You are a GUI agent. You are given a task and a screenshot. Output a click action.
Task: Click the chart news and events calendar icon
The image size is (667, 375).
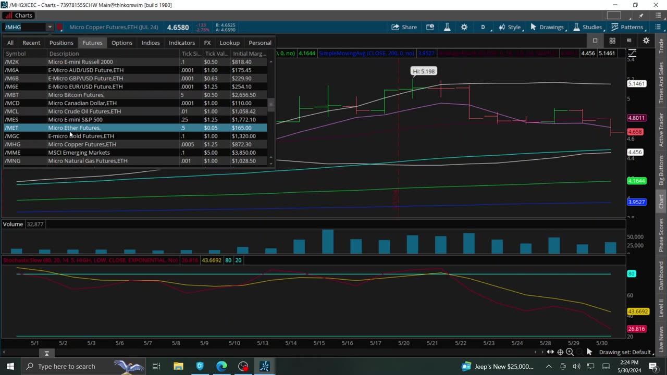430,27
